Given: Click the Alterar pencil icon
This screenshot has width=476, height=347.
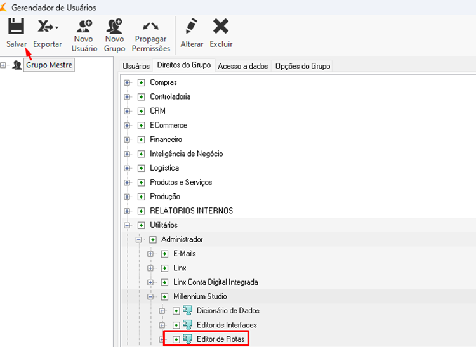Looking at the screenshot, I should [192, 26].
